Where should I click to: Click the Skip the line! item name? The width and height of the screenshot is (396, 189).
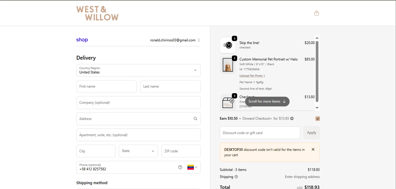249,43
